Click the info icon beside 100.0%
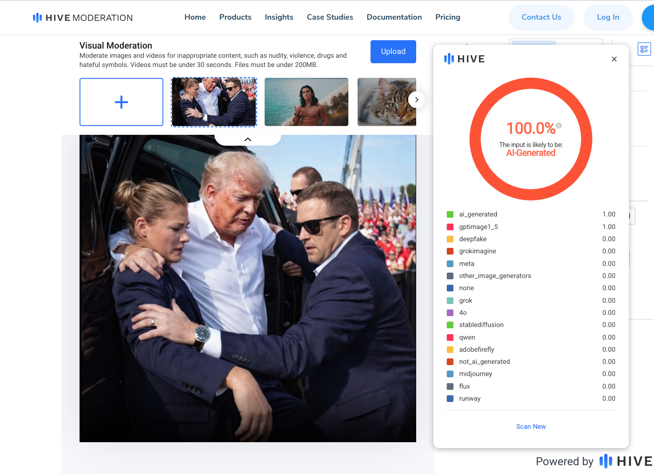Screen dimensions: 654x474 559,126
